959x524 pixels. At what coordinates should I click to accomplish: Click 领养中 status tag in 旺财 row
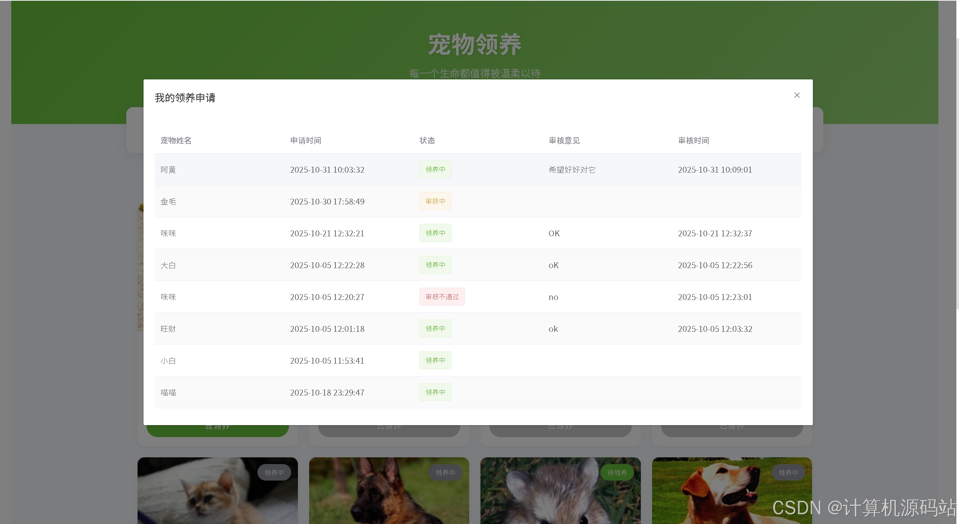point(435,328)
